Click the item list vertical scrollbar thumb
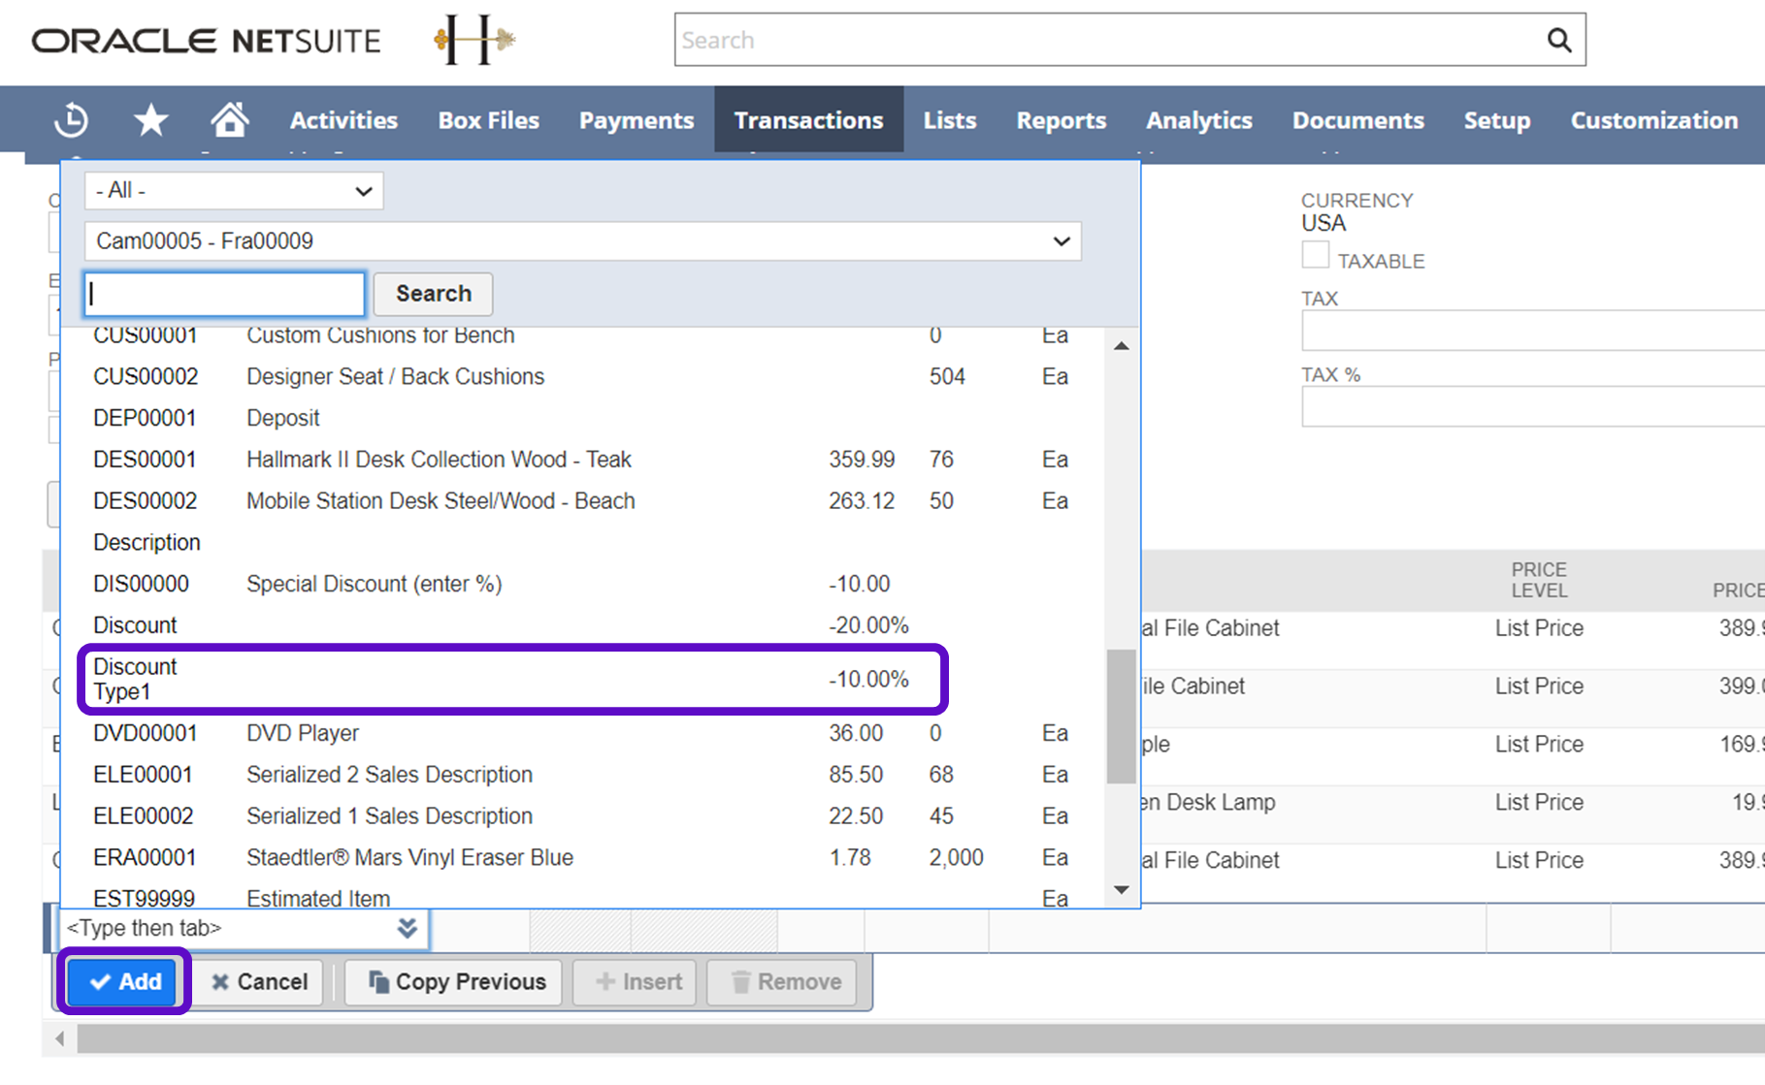Screen dimensions: 1765x1085 coord(1121,716)
